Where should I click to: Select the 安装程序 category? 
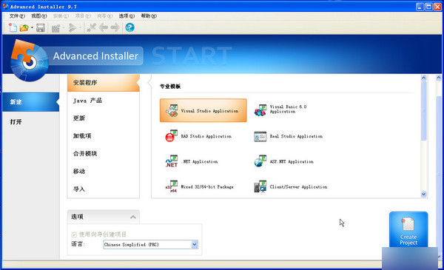click(104, 83)
